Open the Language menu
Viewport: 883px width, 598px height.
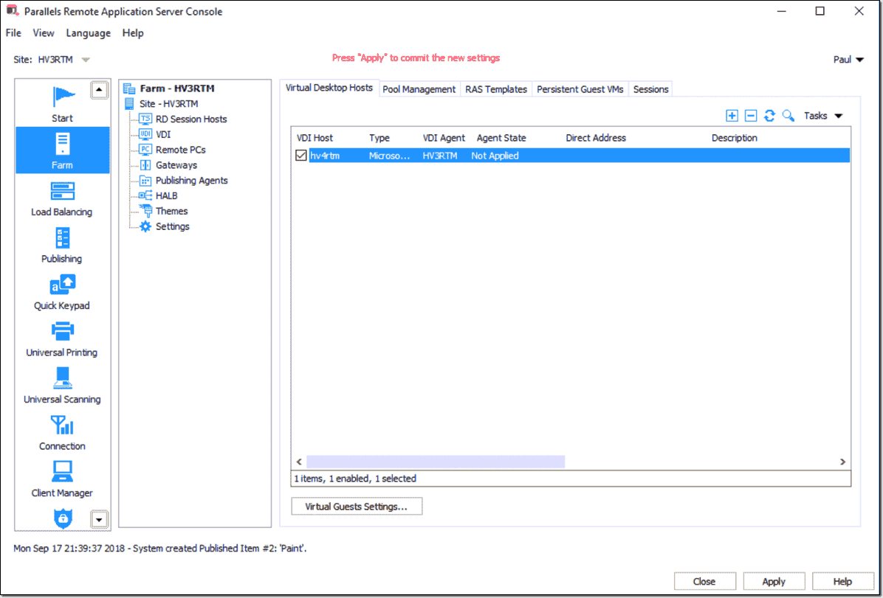pyautogui.click(x=89, y=33)
